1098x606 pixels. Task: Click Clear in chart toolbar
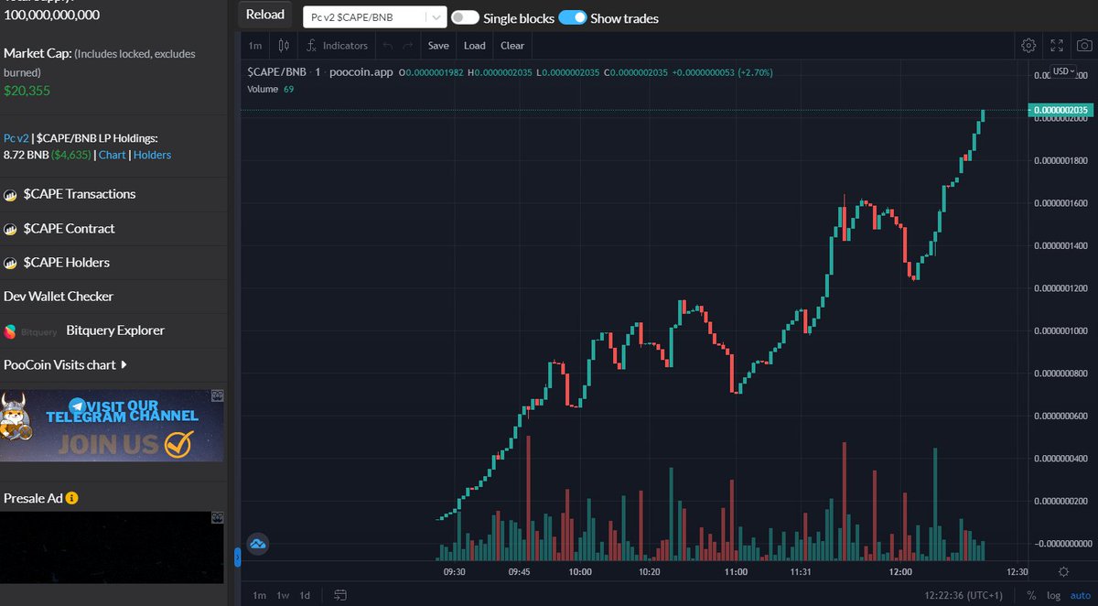tap(512, 45)
